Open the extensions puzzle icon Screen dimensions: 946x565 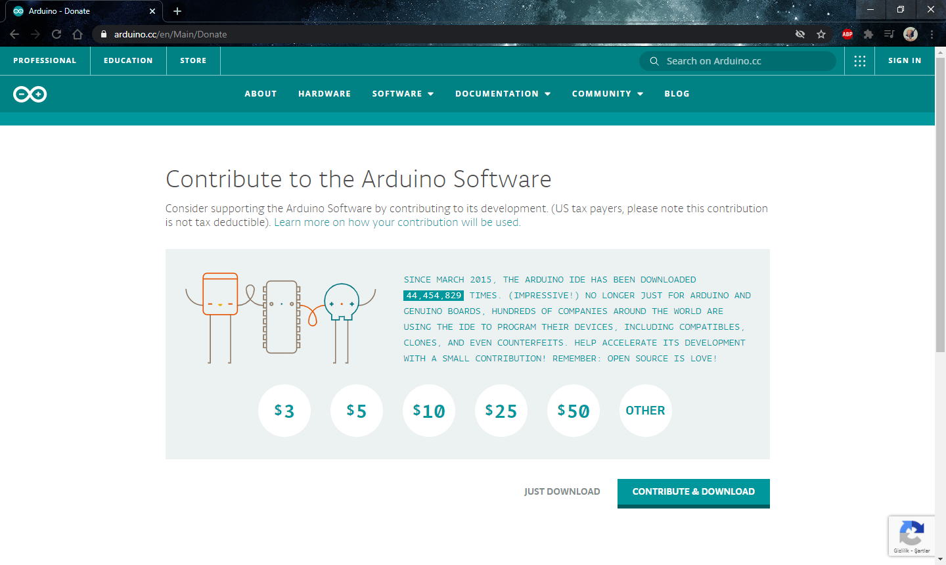click(868, 34)
